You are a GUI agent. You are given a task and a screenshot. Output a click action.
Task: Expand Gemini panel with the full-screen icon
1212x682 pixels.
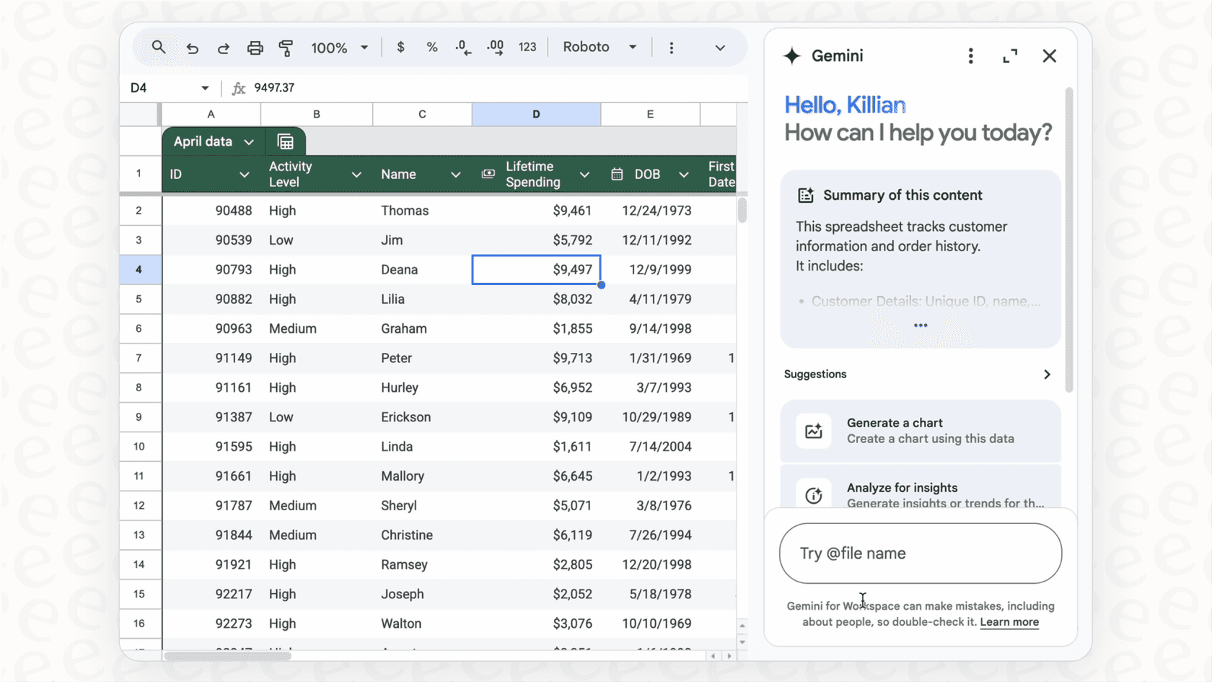(1010, 56)
